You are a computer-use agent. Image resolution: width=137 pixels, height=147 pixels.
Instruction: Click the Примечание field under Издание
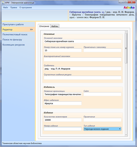coord(102,120)
